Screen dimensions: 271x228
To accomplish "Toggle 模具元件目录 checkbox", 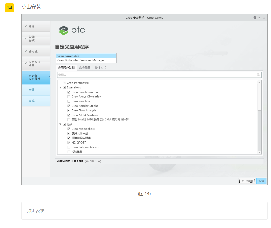I will point(69,133).
